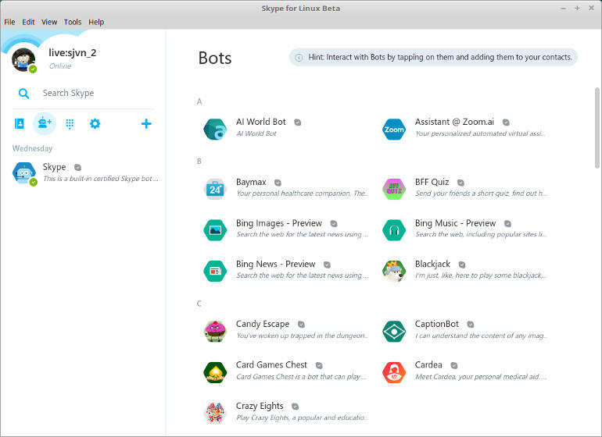Viewport: 602px width, 437px height.
Task: Click the 'Bots' page heading
Action: point(215,58)
